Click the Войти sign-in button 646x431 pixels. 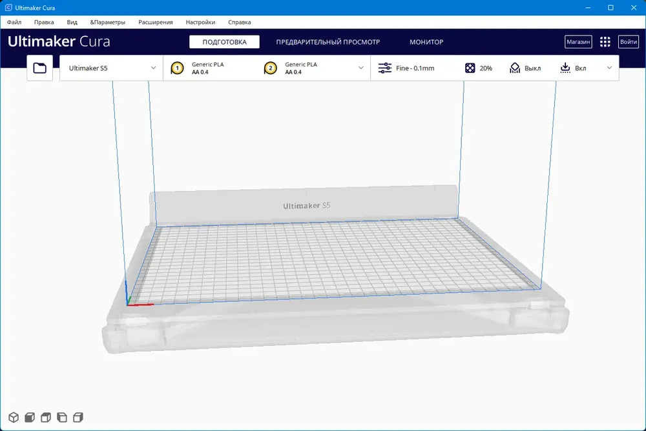[629, 41]
